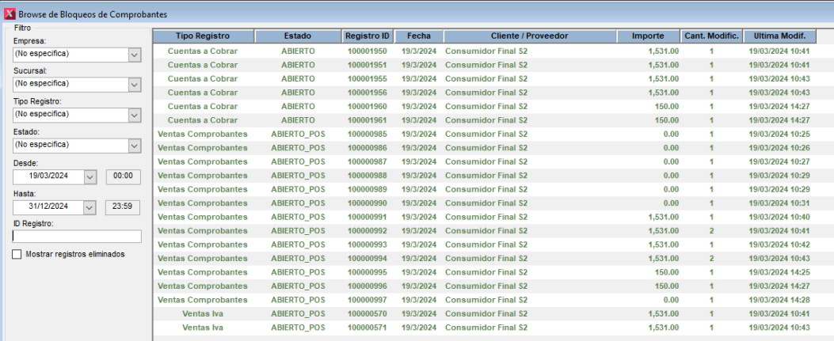Open the Desde date picker arrow
This screenshot has height=341, width=834.
(x=89, y=176)
